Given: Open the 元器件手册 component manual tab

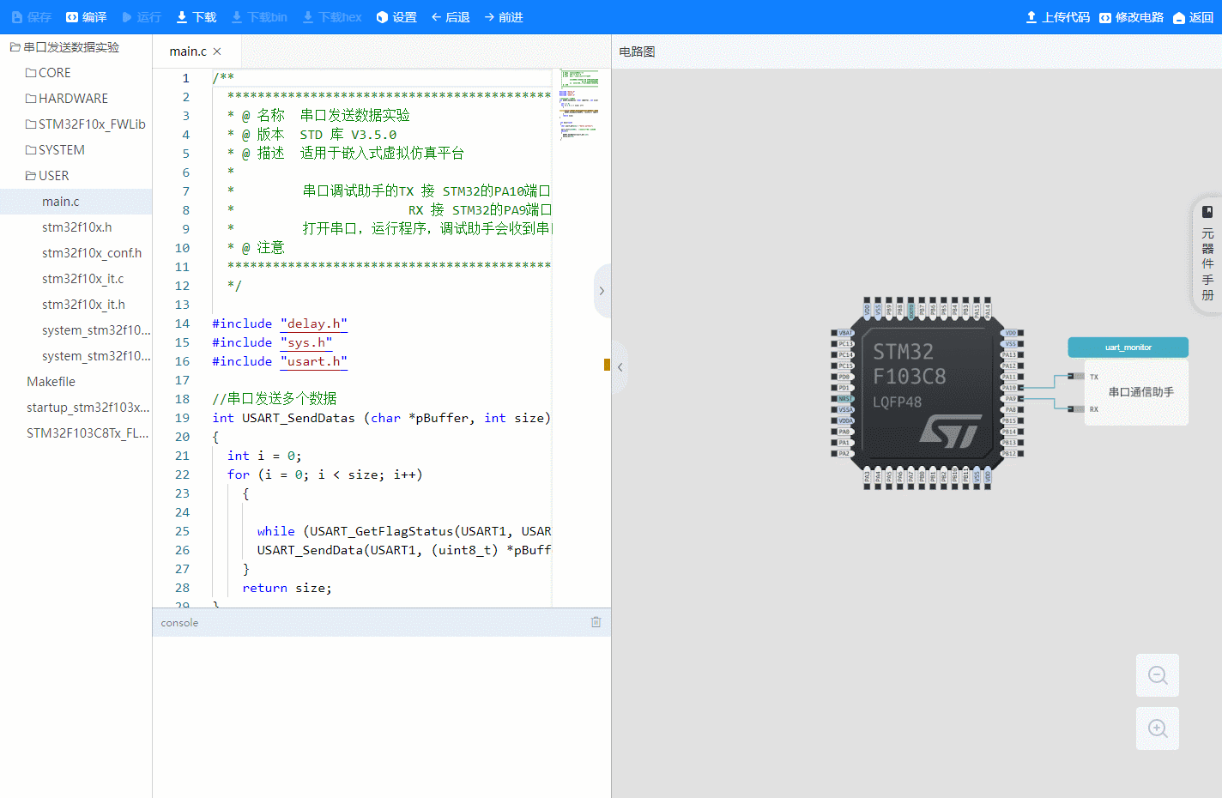Looking at the screenshot, I should click(1207, 256).
